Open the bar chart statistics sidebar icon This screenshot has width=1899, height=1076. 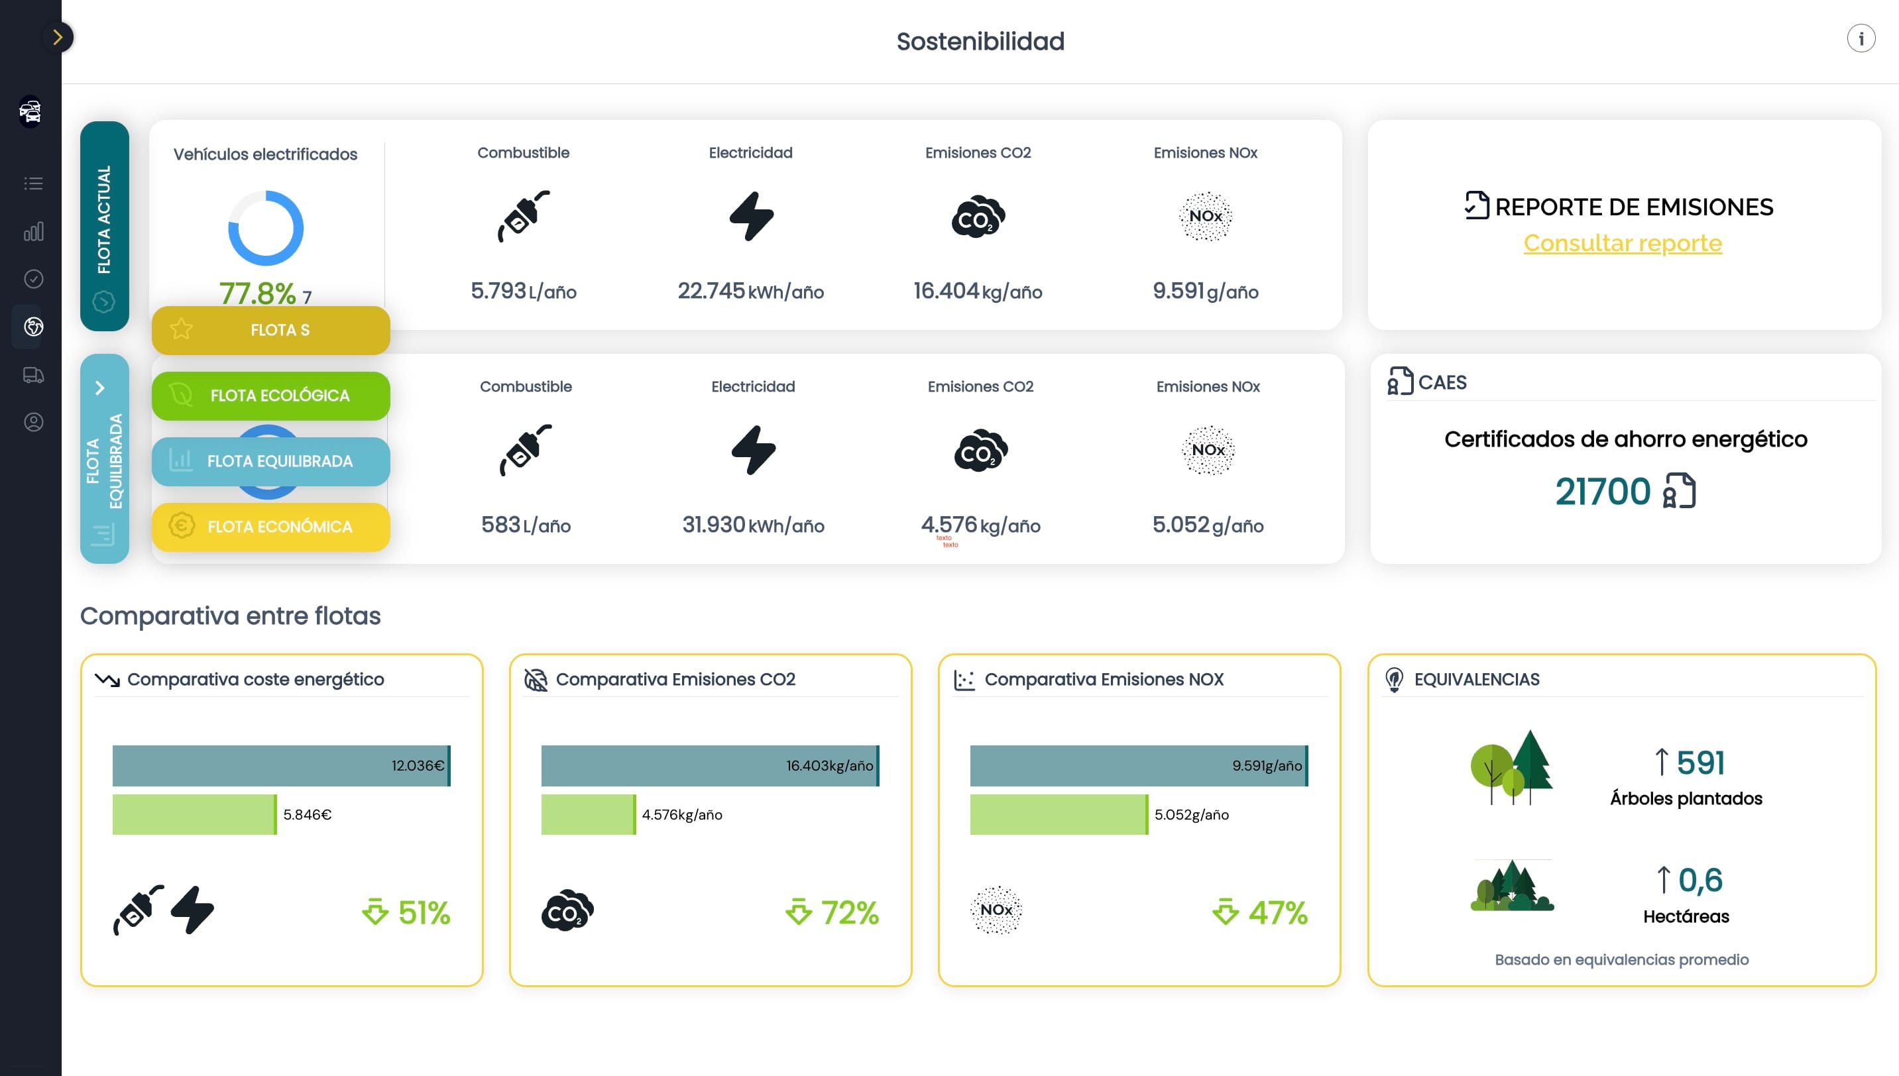click(x=33, y=231)
